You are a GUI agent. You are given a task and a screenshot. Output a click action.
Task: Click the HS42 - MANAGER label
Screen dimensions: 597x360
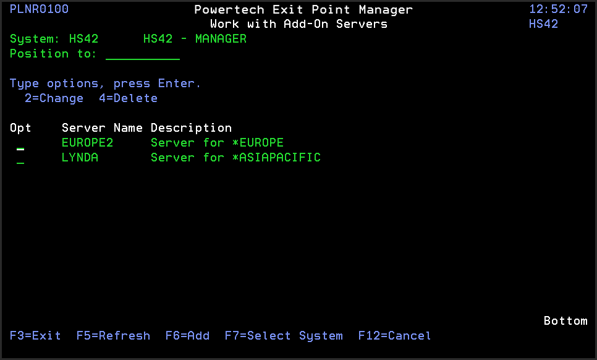197,38
